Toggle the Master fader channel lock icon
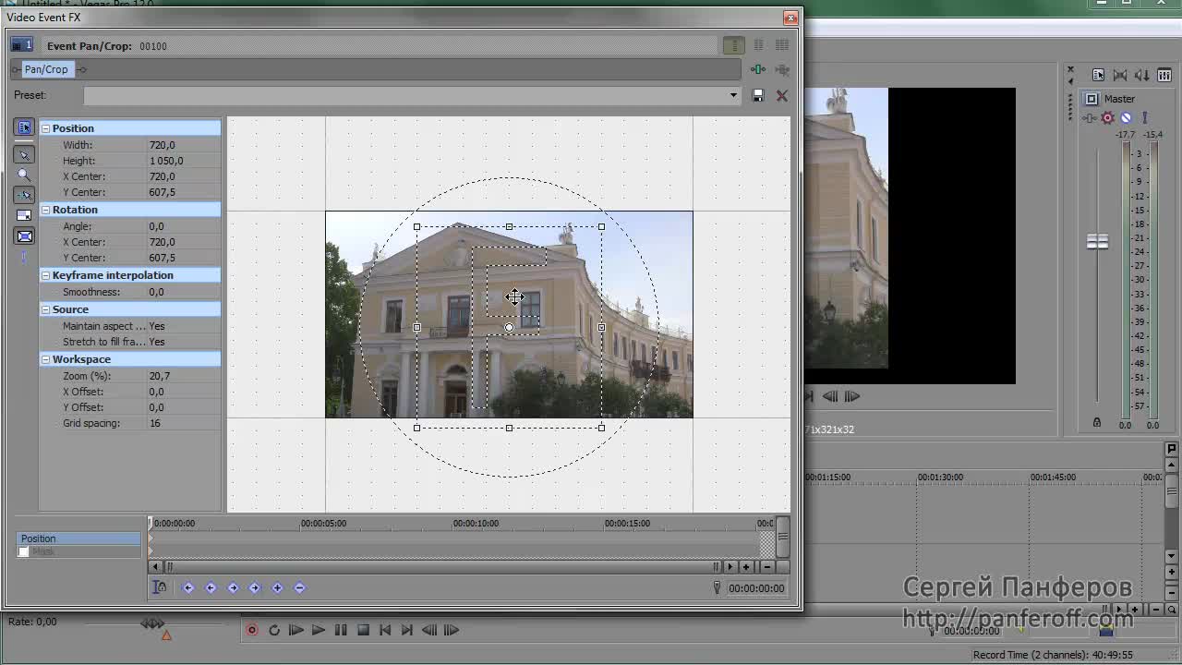Screen dimensions: 1182x665 (1097, 422)
